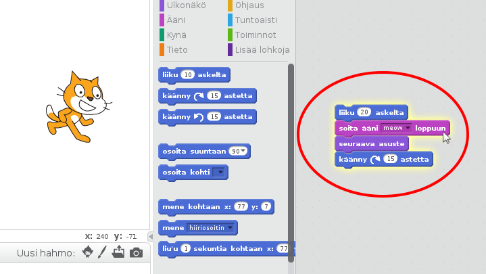Open direction dropdown on 'osoita suuntaan' block
This screenshot has height=274, width=486.
tap(243, 151)
